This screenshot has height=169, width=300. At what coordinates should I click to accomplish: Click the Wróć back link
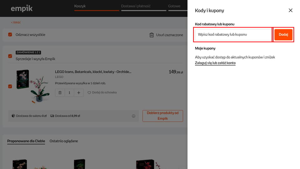click(x=16, y=23)
